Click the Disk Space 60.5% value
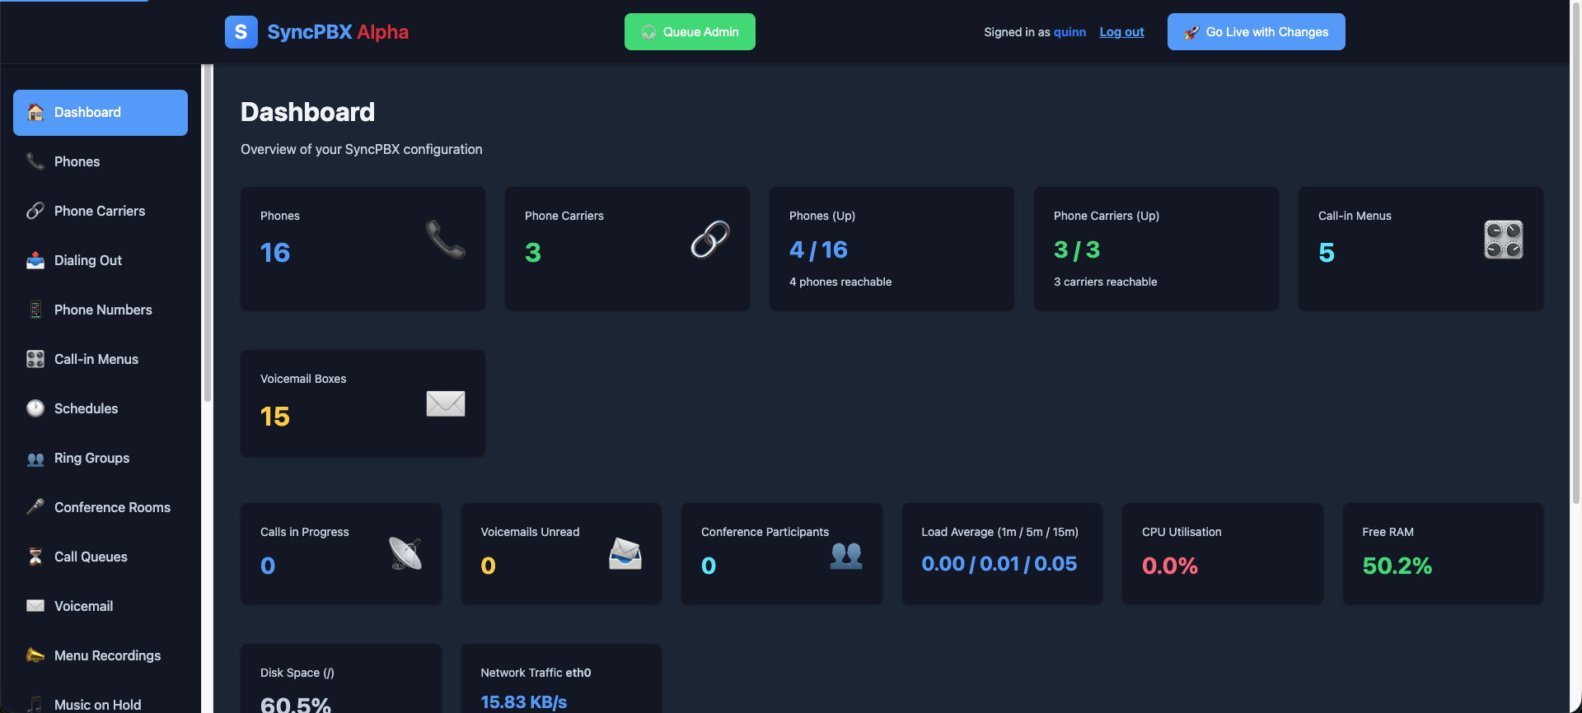The height and width of the screenshot is (713, 1582). tap(296, 705)
